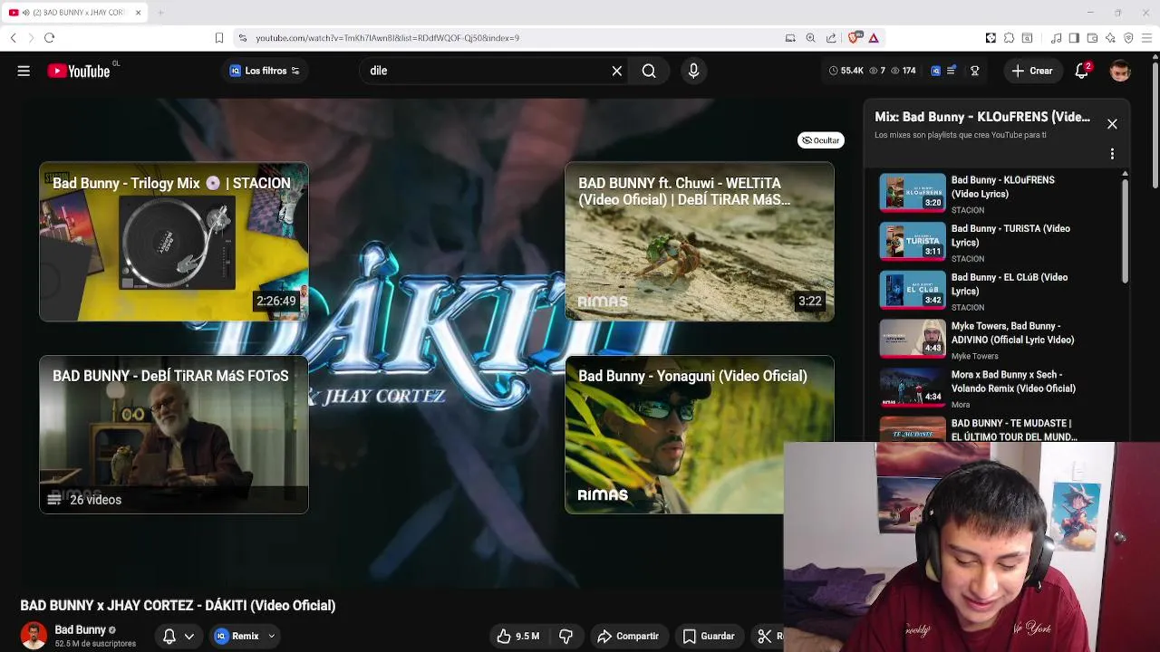
Task: Play the WELTiTA ft. Chuwi suggestion card
Action: 700,242
